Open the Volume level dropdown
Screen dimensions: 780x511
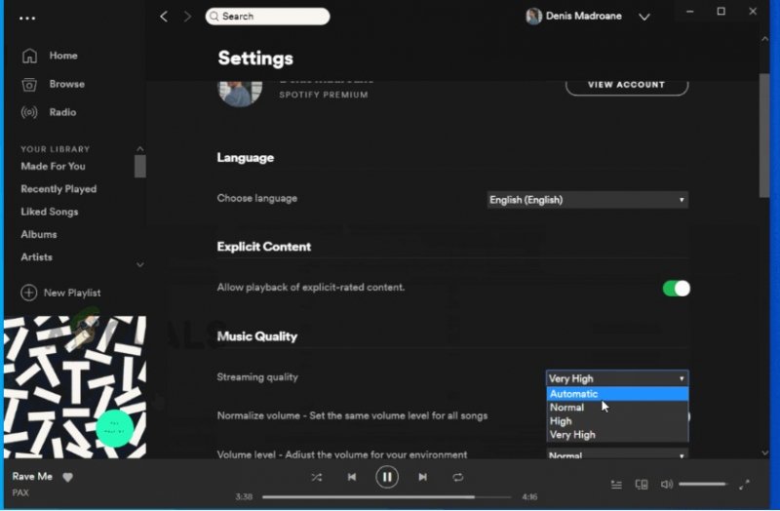coord(617,454)
